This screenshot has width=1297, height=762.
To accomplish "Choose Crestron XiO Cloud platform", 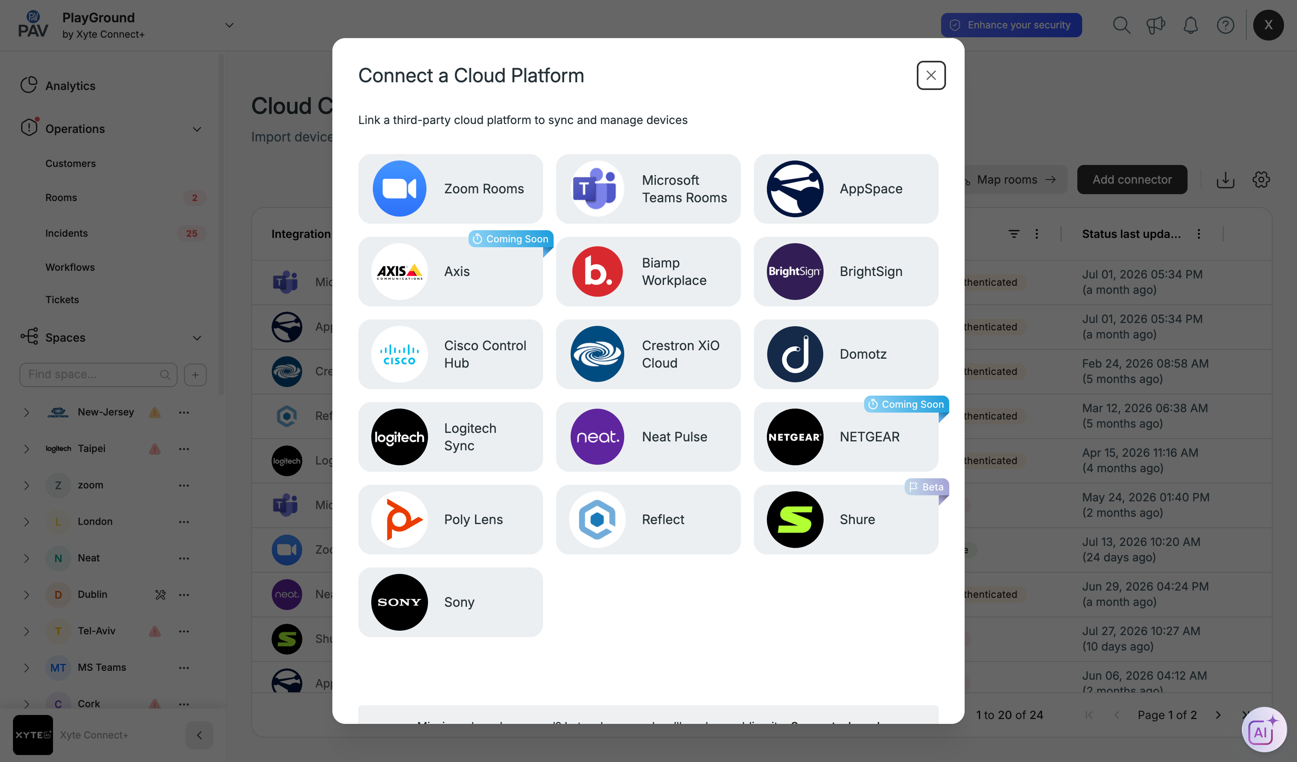I will 648,354.
